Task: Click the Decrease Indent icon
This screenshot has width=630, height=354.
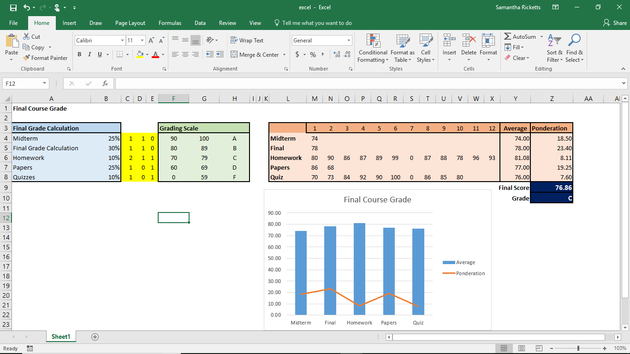Action: 210,54
